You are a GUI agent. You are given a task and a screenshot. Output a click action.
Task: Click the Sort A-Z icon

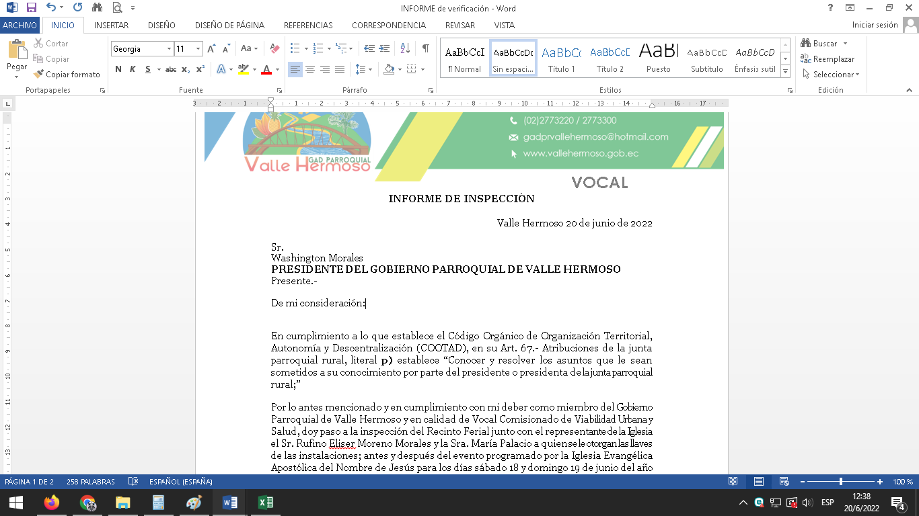point(405,48)
